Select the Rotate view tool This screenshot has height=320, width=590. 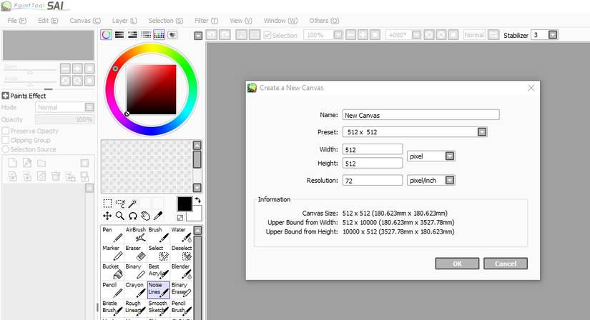(132, 216)
